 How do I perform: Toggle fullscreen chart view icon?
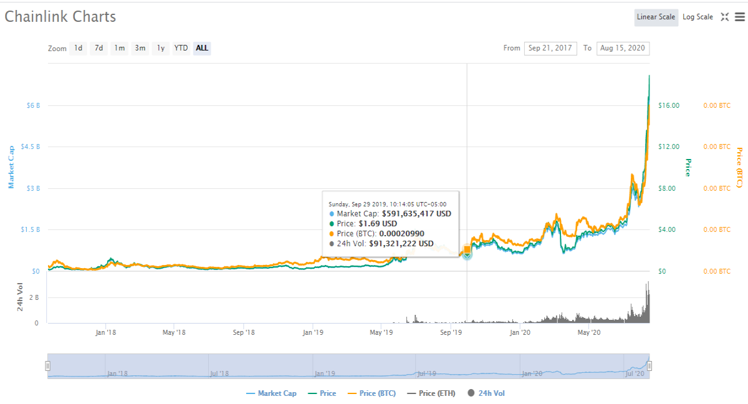tap(725, 17)
